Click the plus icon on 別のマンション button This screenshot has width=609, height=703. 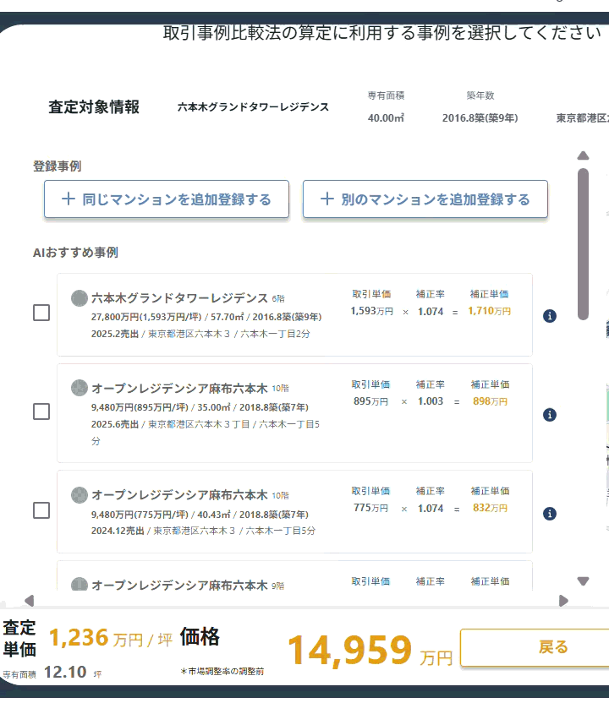pos(326,198)
